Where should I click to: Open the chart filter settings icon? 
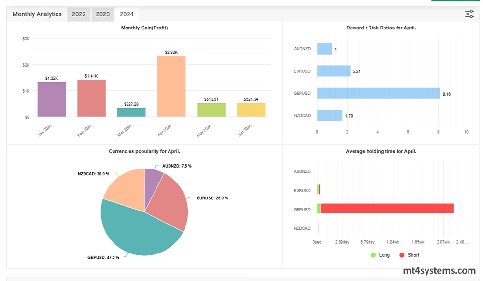pos(469,14)
